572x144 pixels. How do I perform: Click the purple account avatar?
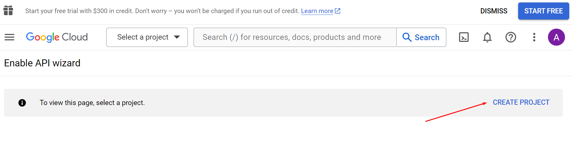coord(556,37)
